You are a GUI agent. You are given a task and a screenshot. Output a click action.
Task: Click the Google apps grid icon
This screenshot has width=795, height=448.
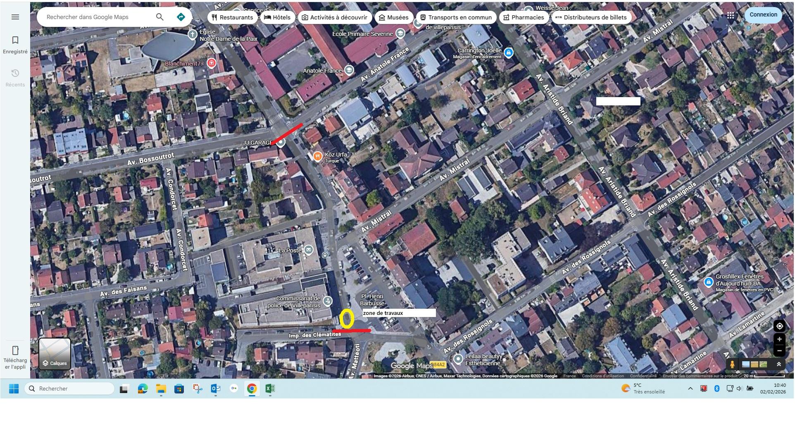(731, 15)
